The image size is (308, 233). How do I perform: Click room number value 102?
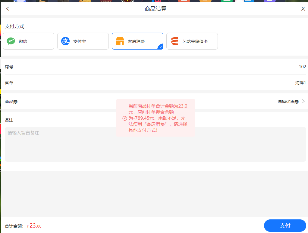point(302,67)
